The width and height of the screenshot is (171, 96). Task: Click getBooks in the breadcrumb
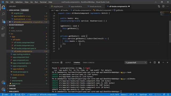tap(119, 10)
